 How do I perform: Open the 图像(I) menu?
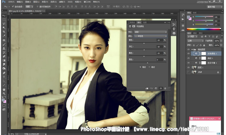[x=28, y=2]
